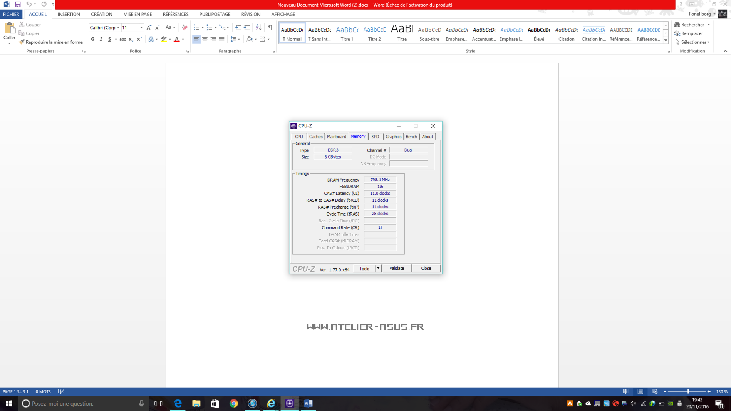Adjust the zoom slider in status bar
The width and height of the screenshot is (731, 411).
pyautogui.click(x=688, y=391)
